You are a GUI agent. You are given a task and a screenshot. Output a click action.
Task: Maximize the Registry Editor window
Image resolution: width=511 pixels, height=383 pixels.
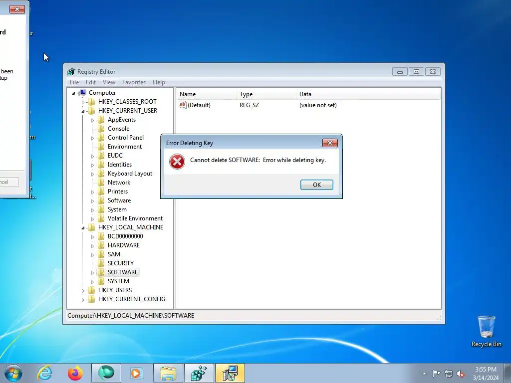click(416, 72)
